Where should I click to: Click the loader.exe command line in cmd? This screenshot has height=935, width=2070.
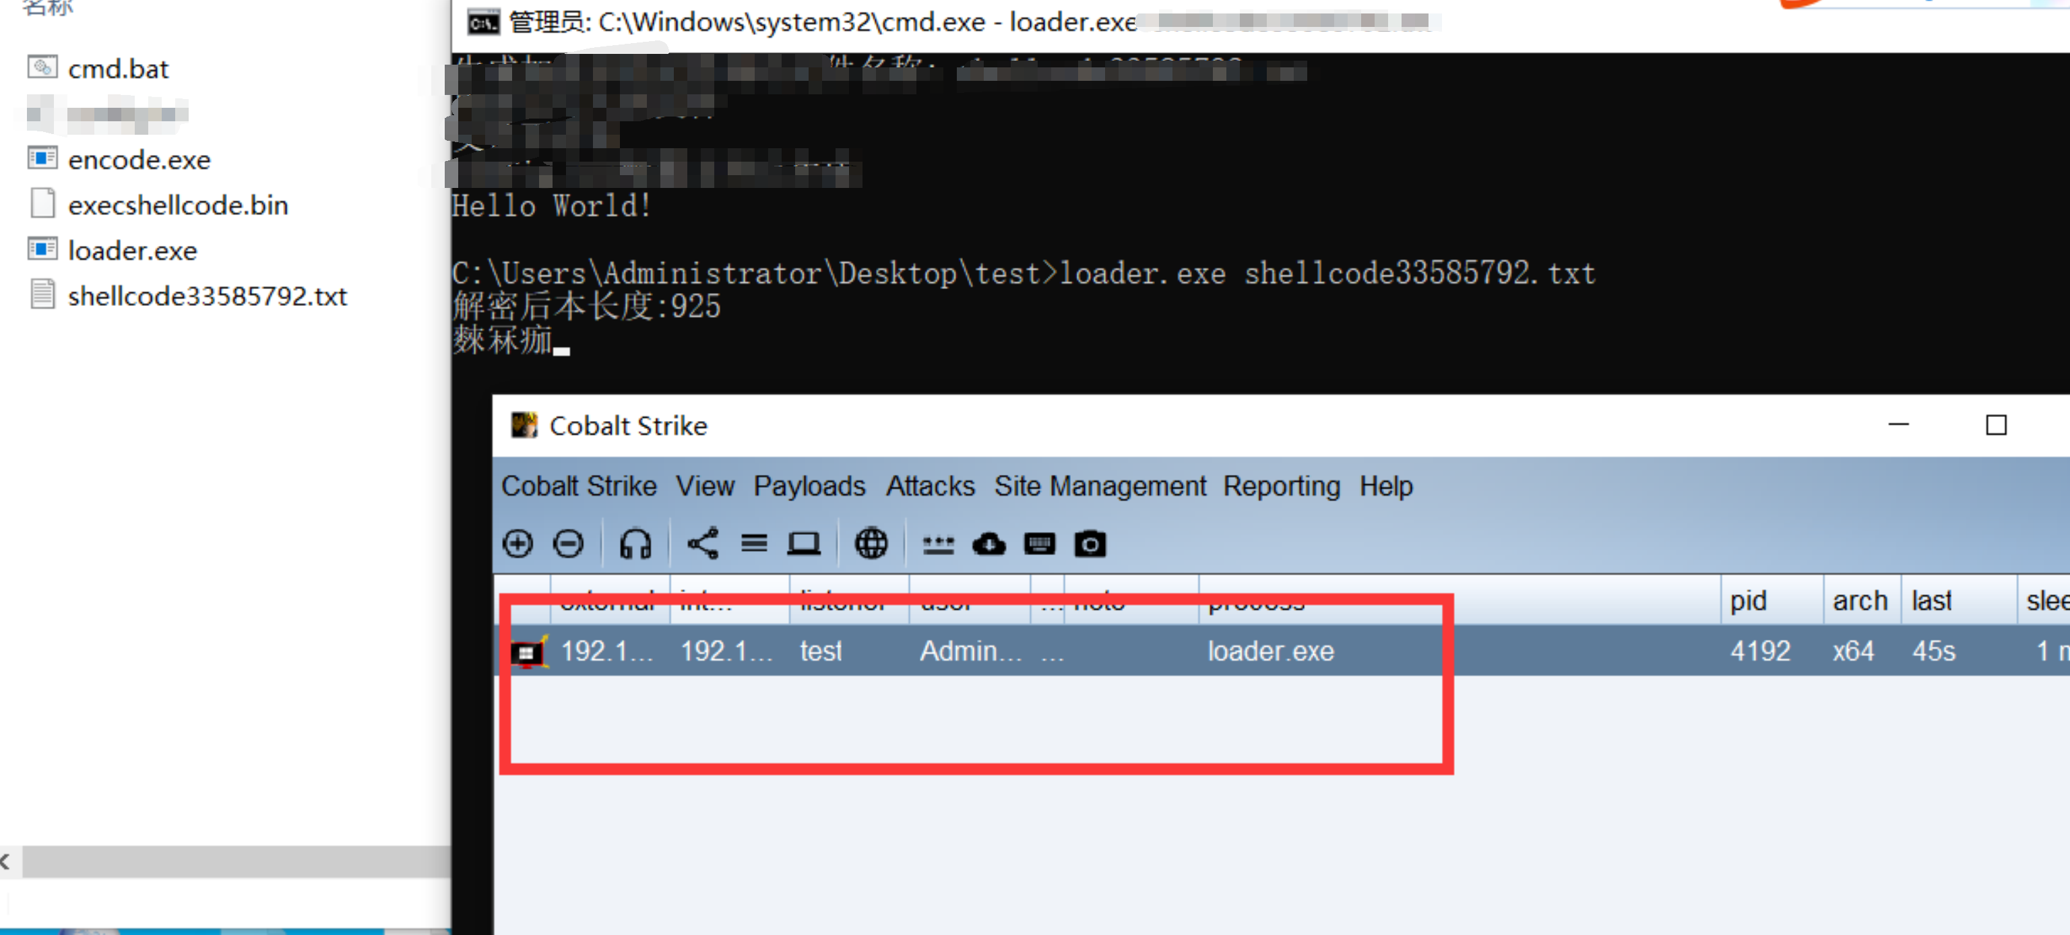pos(1023,273)
